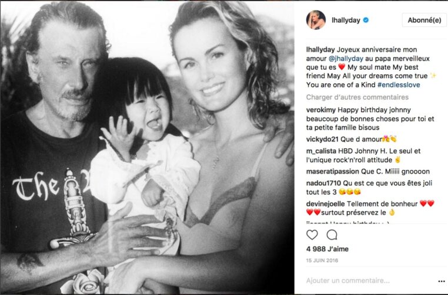Visit commenter vickydo21's profile
This screenshot has height=295, width=448.
click(x=322, y=139)
